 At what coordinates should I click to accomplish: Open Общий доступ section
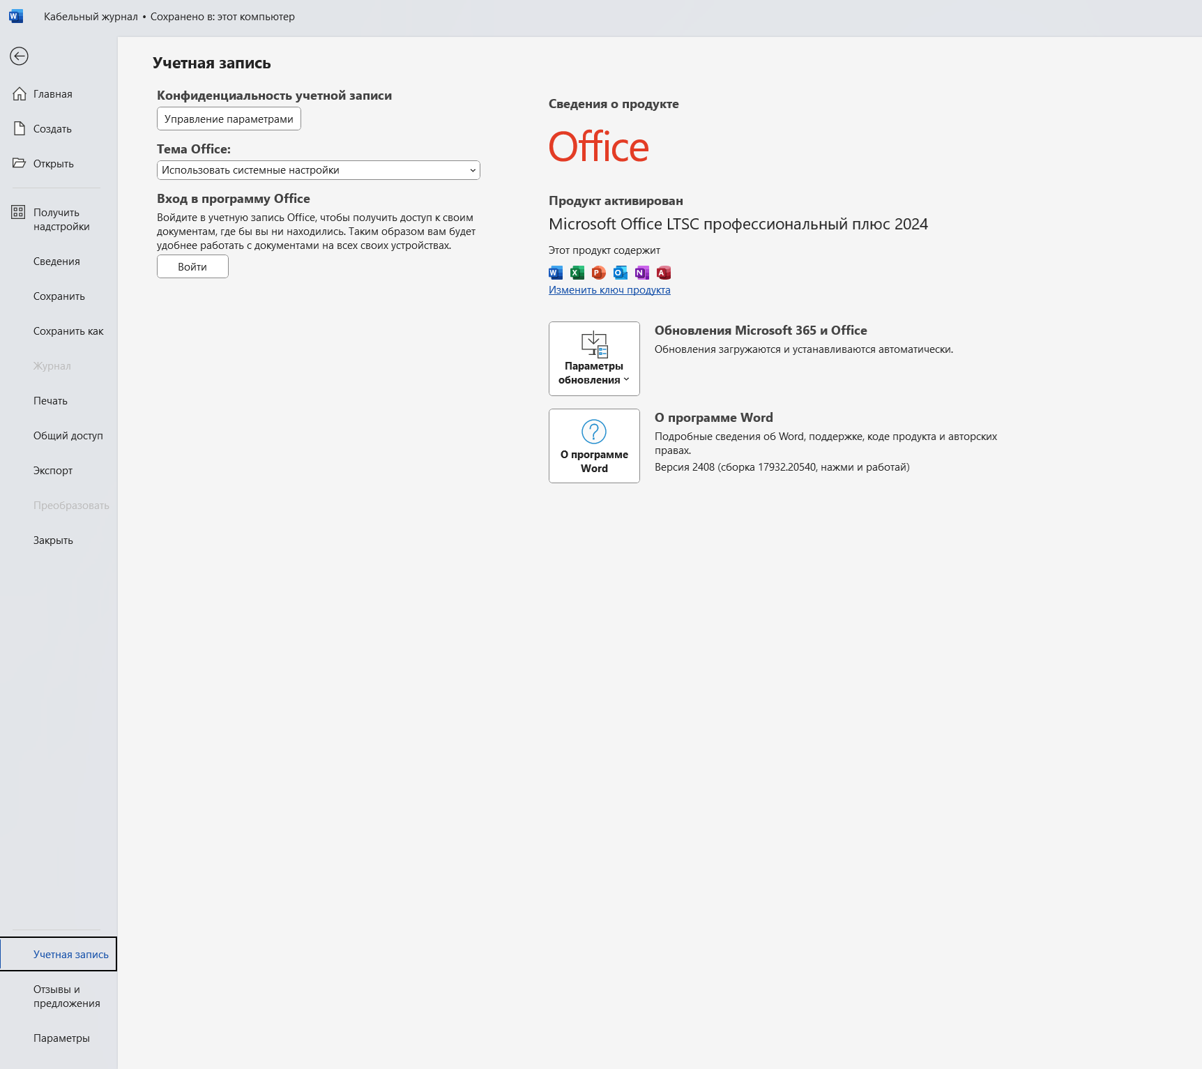pyautogui.click(x=59, y=435)
